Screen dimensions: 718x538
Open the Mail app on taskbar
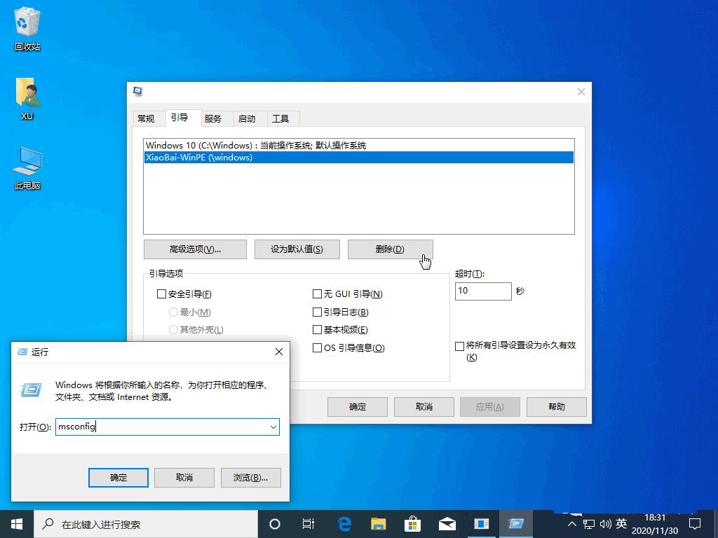pyautogui.click(x=447, y=524)
